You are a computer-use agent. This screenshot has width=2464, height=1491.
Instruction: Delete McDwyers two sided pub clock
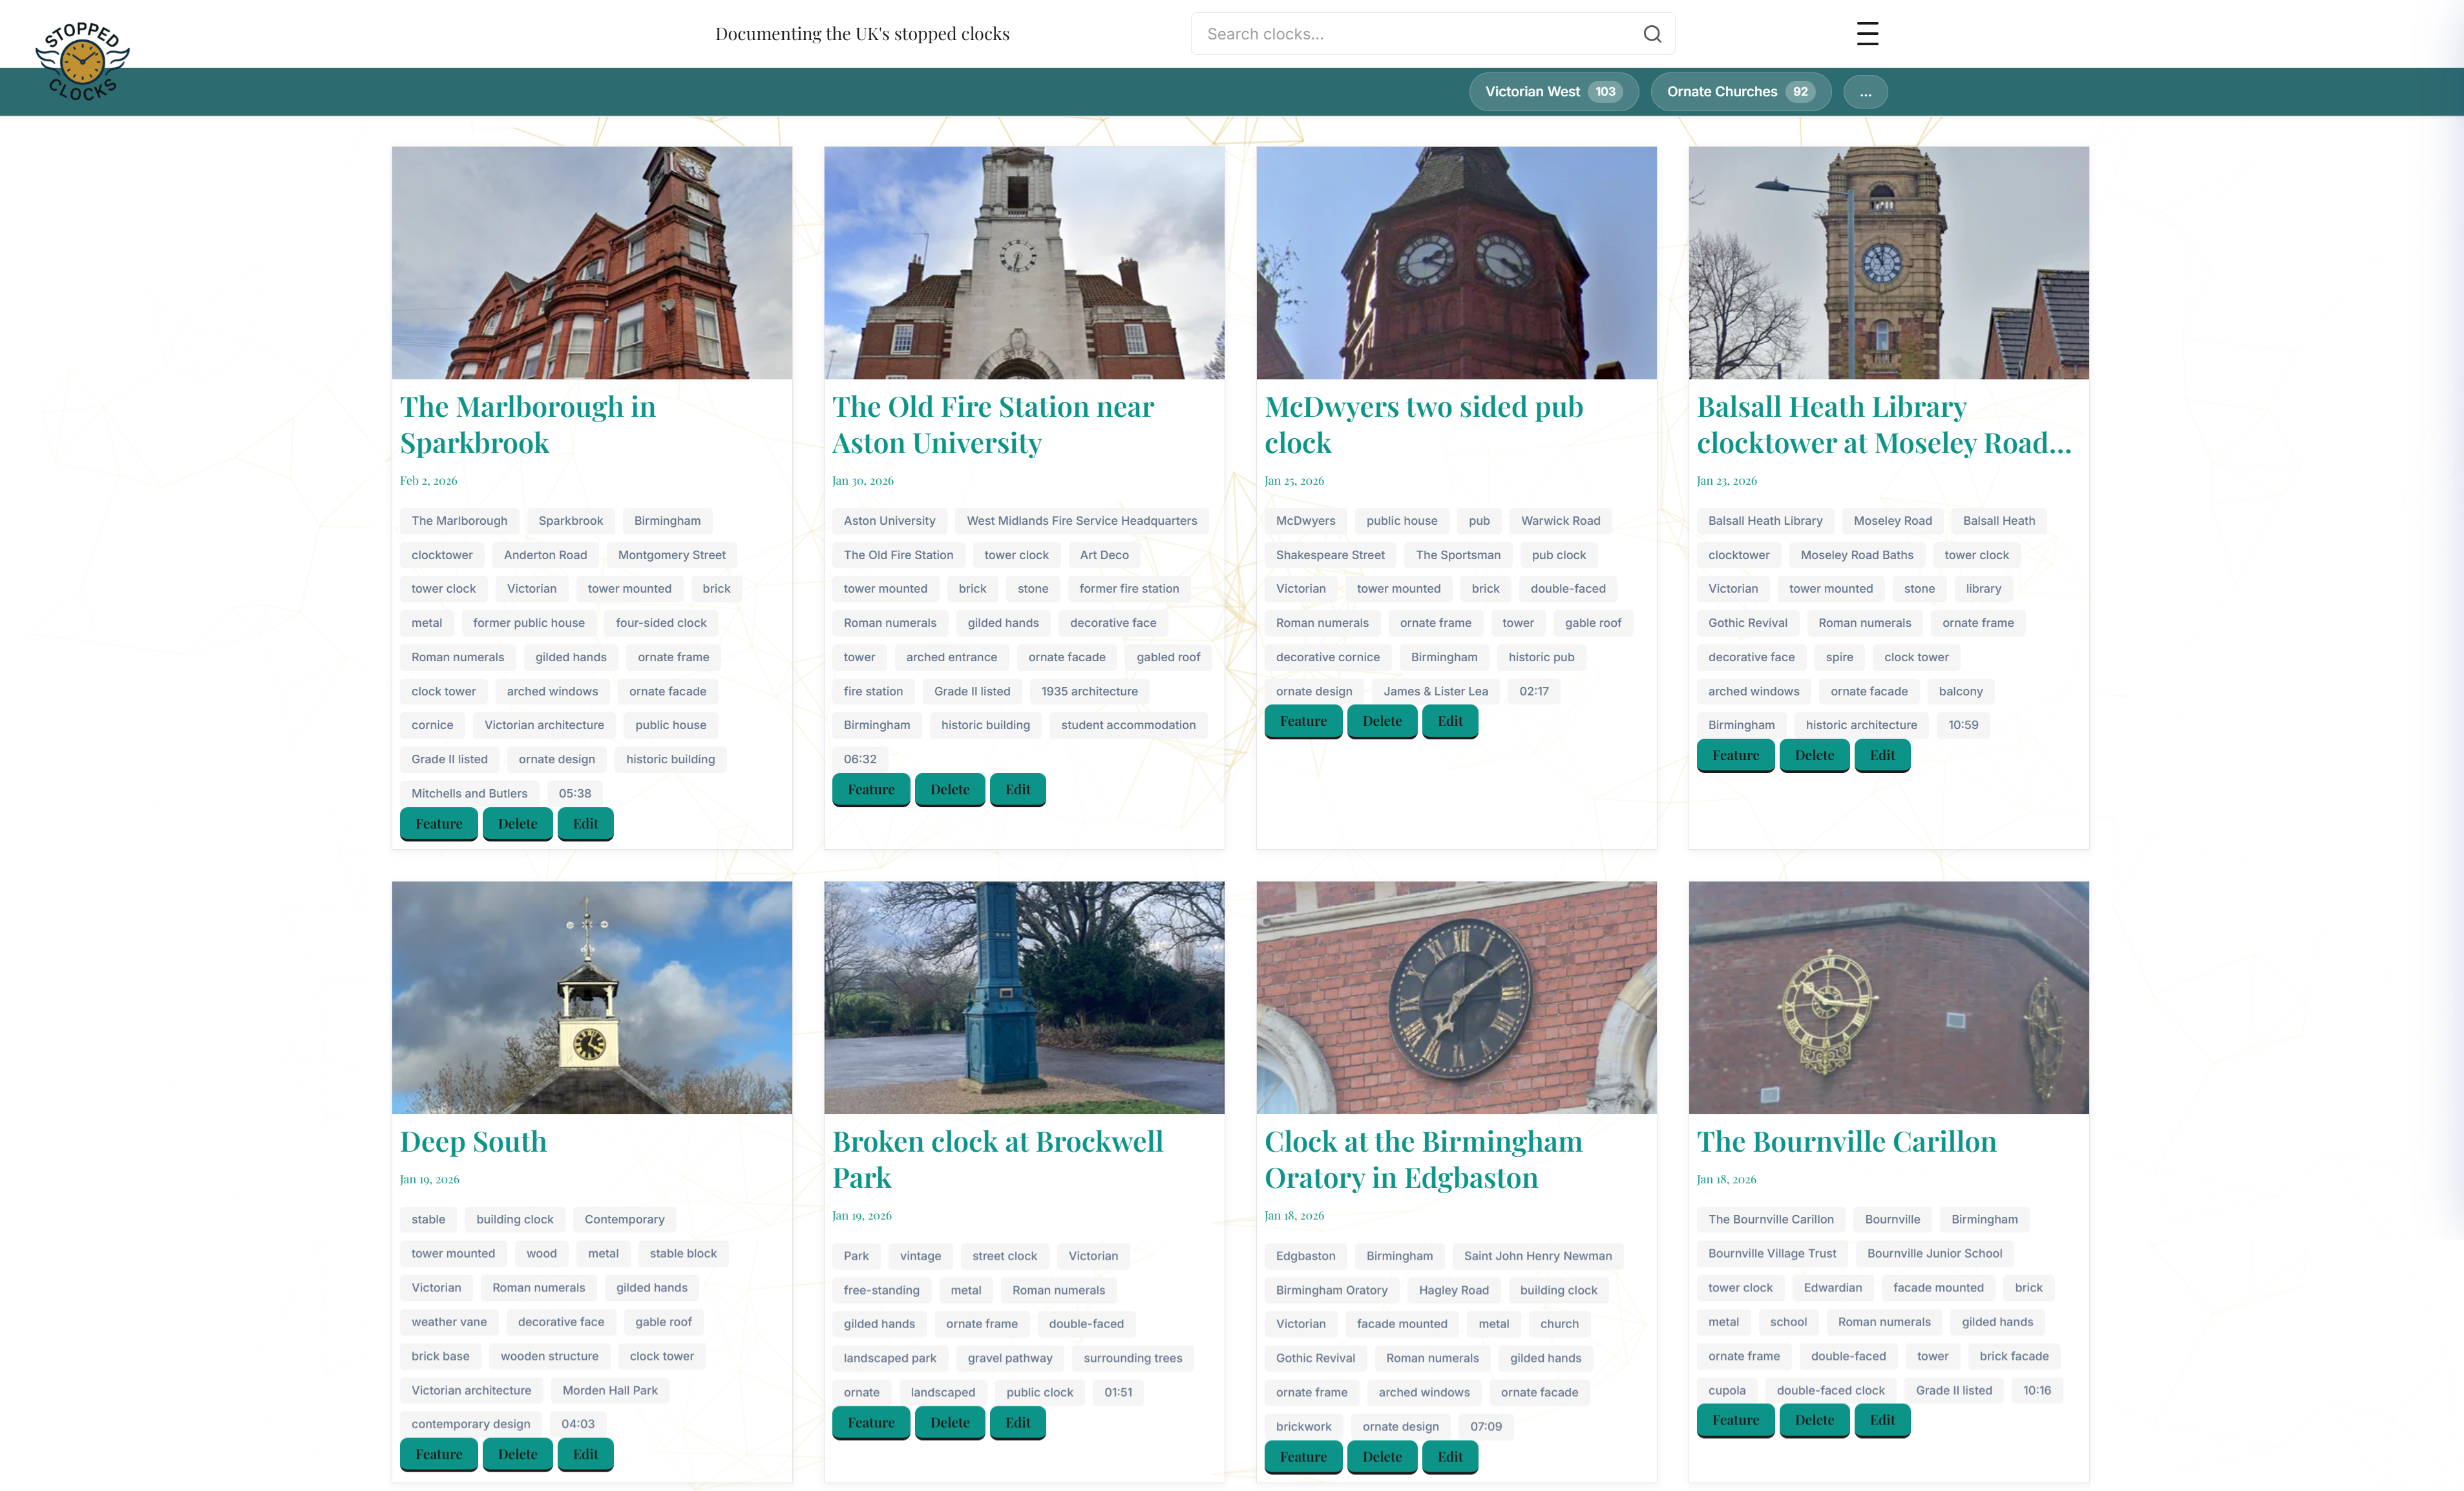pyautogui.click(x=1381, y=720)
